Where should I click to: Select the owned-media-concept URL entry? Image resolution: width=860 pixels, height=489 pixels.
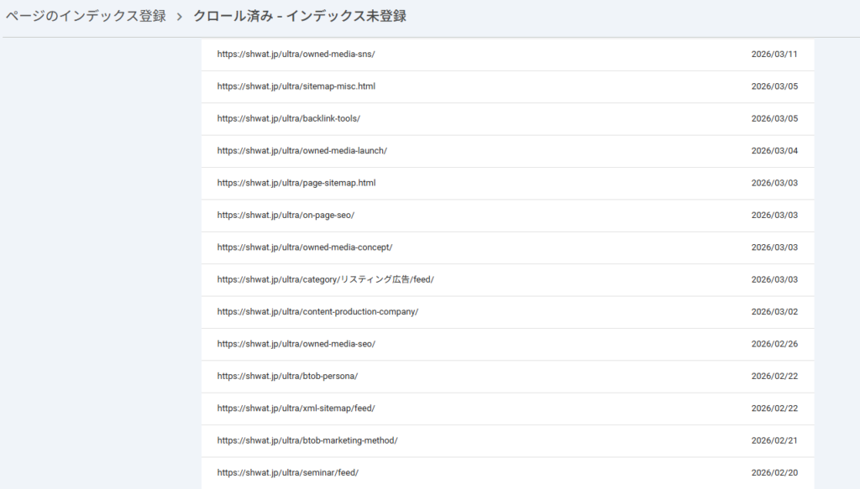point(304,247)
